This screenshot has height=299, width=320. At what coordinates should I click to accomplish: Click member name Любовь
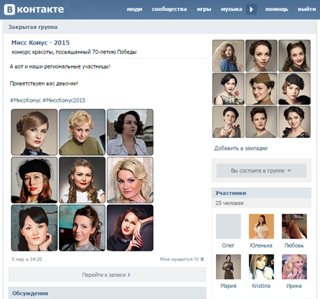pyautogui.click(x=294, y=245)
